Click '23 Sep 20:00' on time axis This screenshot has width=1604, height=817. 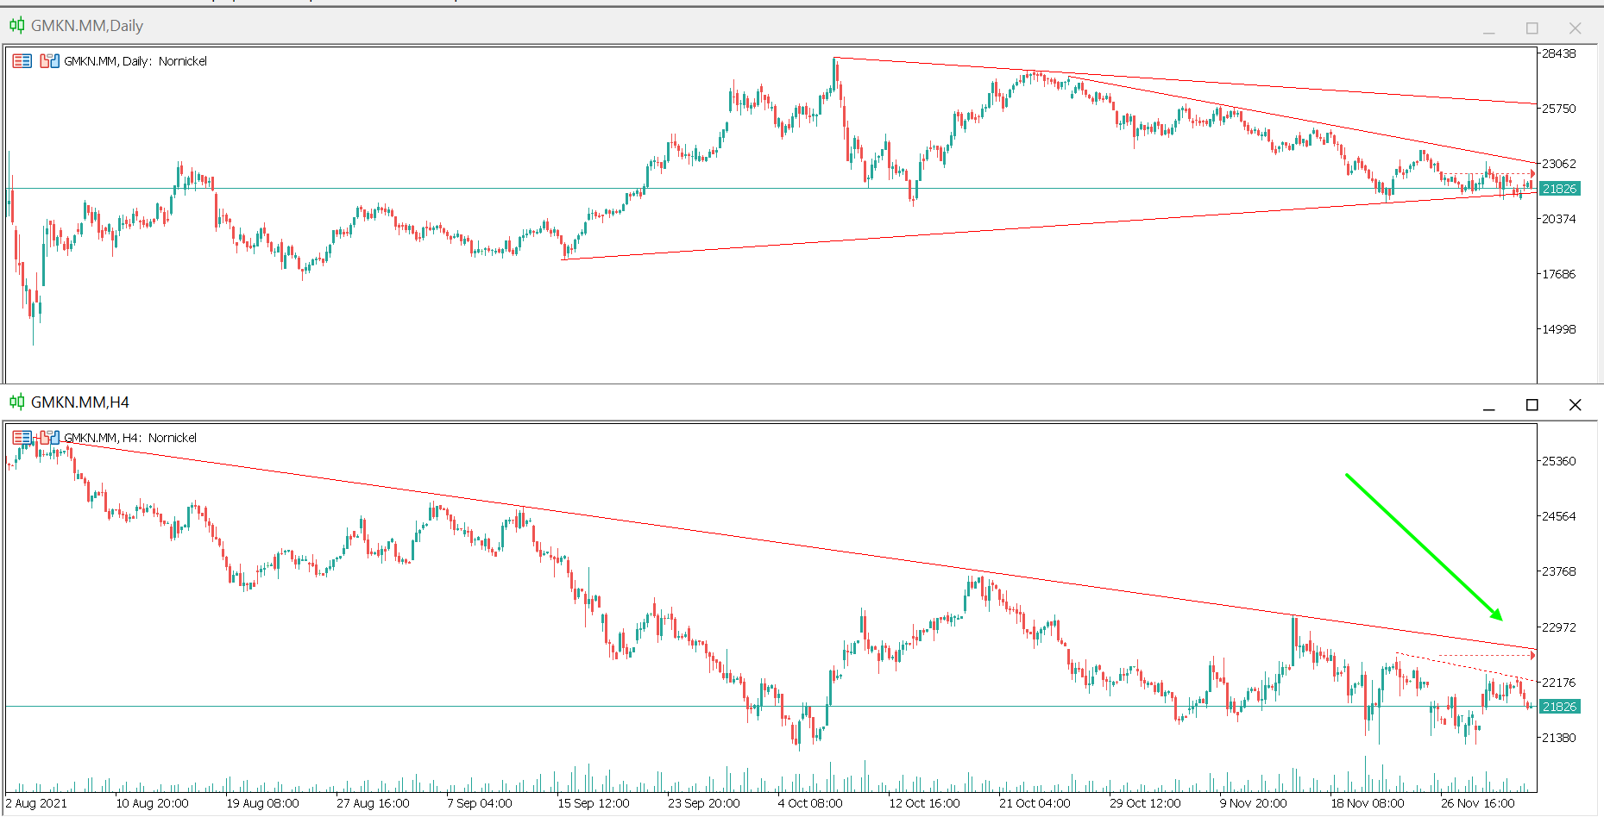(x=704, y=803)
